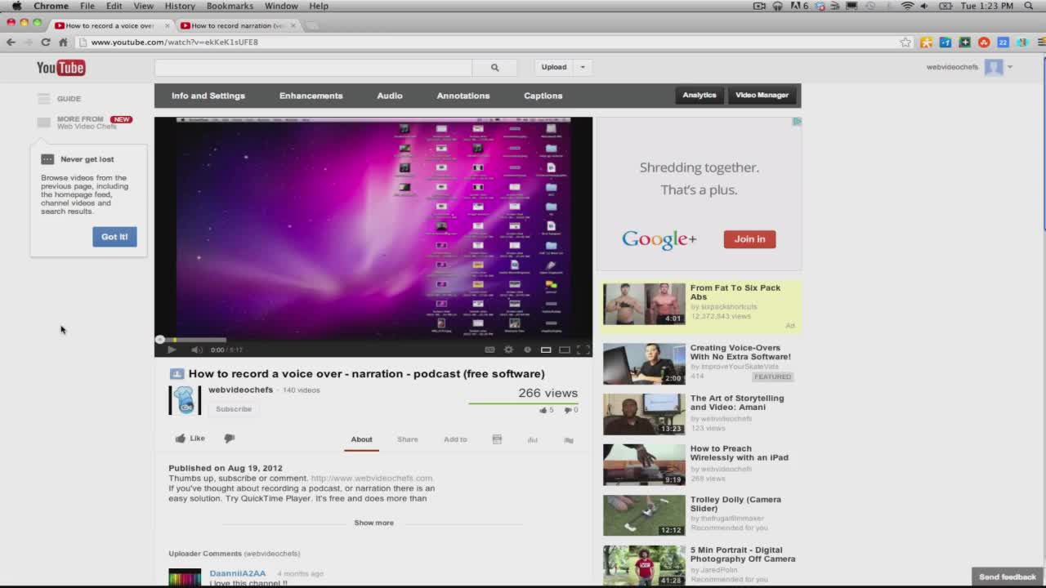Viewport: 1046px width, 588px height.
Task: Open the video statistics bar chart icon
Action: coord(533,439)
